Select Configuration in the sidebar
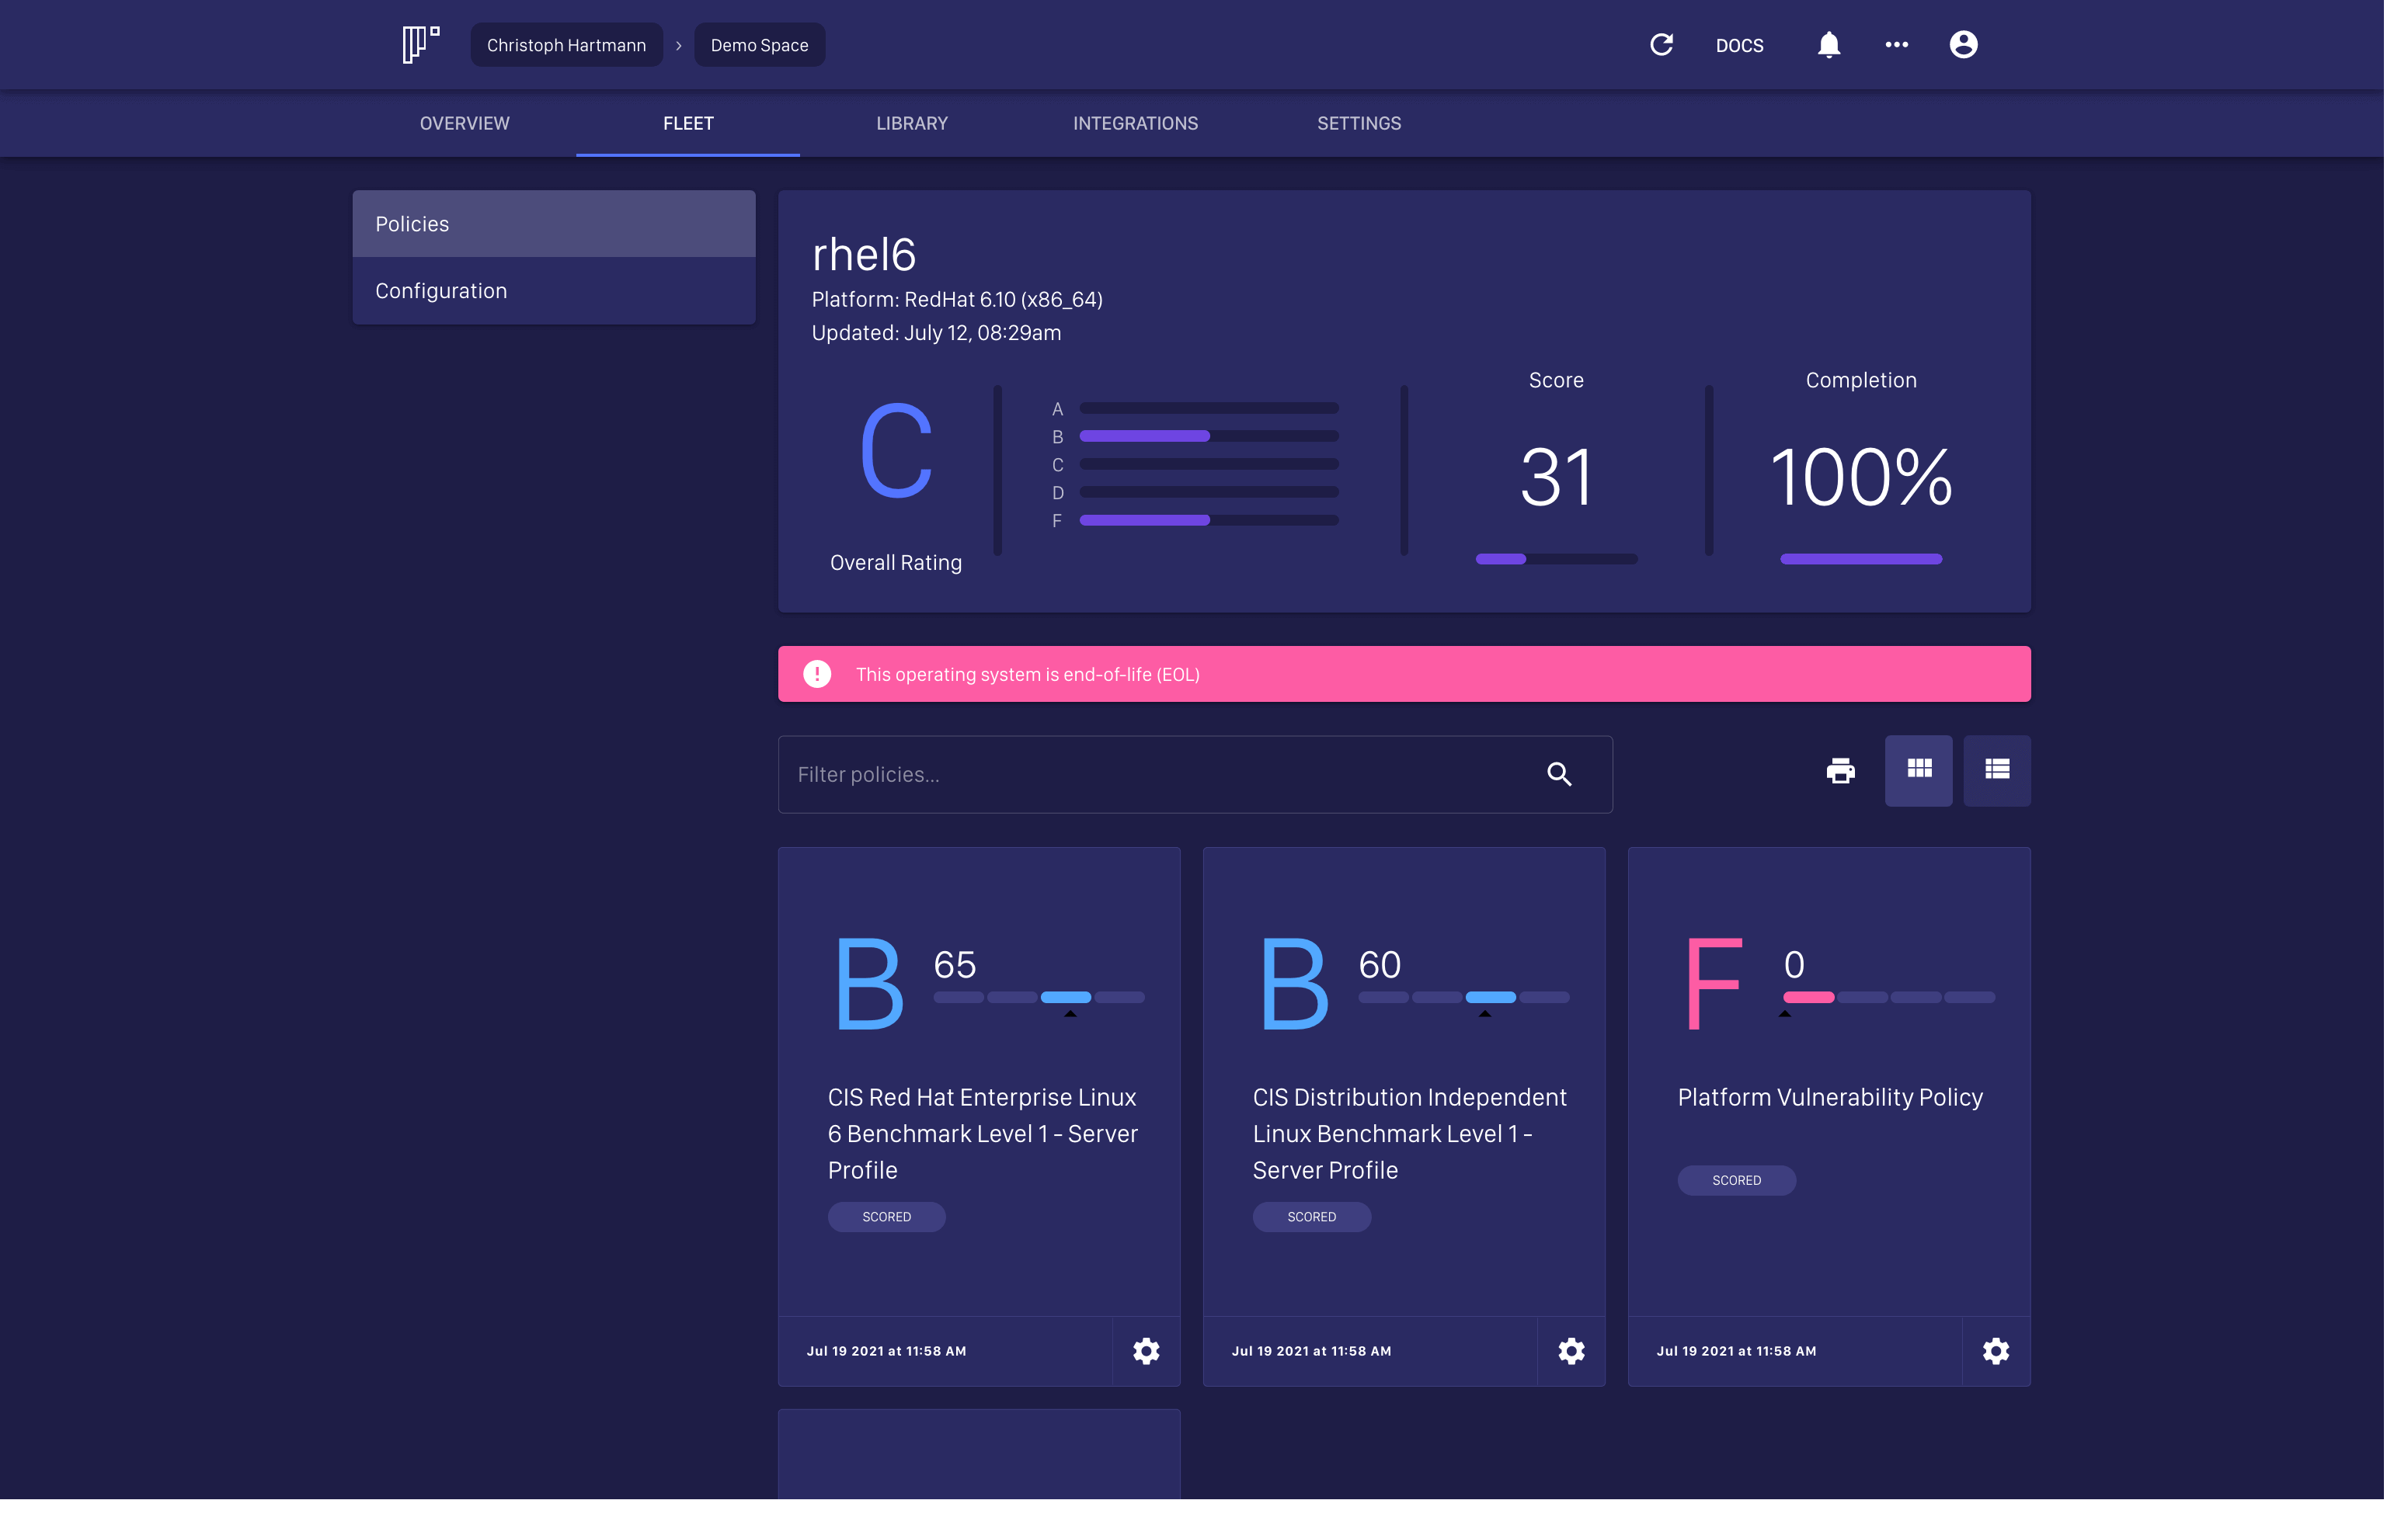The height and width of the screenshot is (1514, 2408). pyautogui.click(x=441, y=290)
